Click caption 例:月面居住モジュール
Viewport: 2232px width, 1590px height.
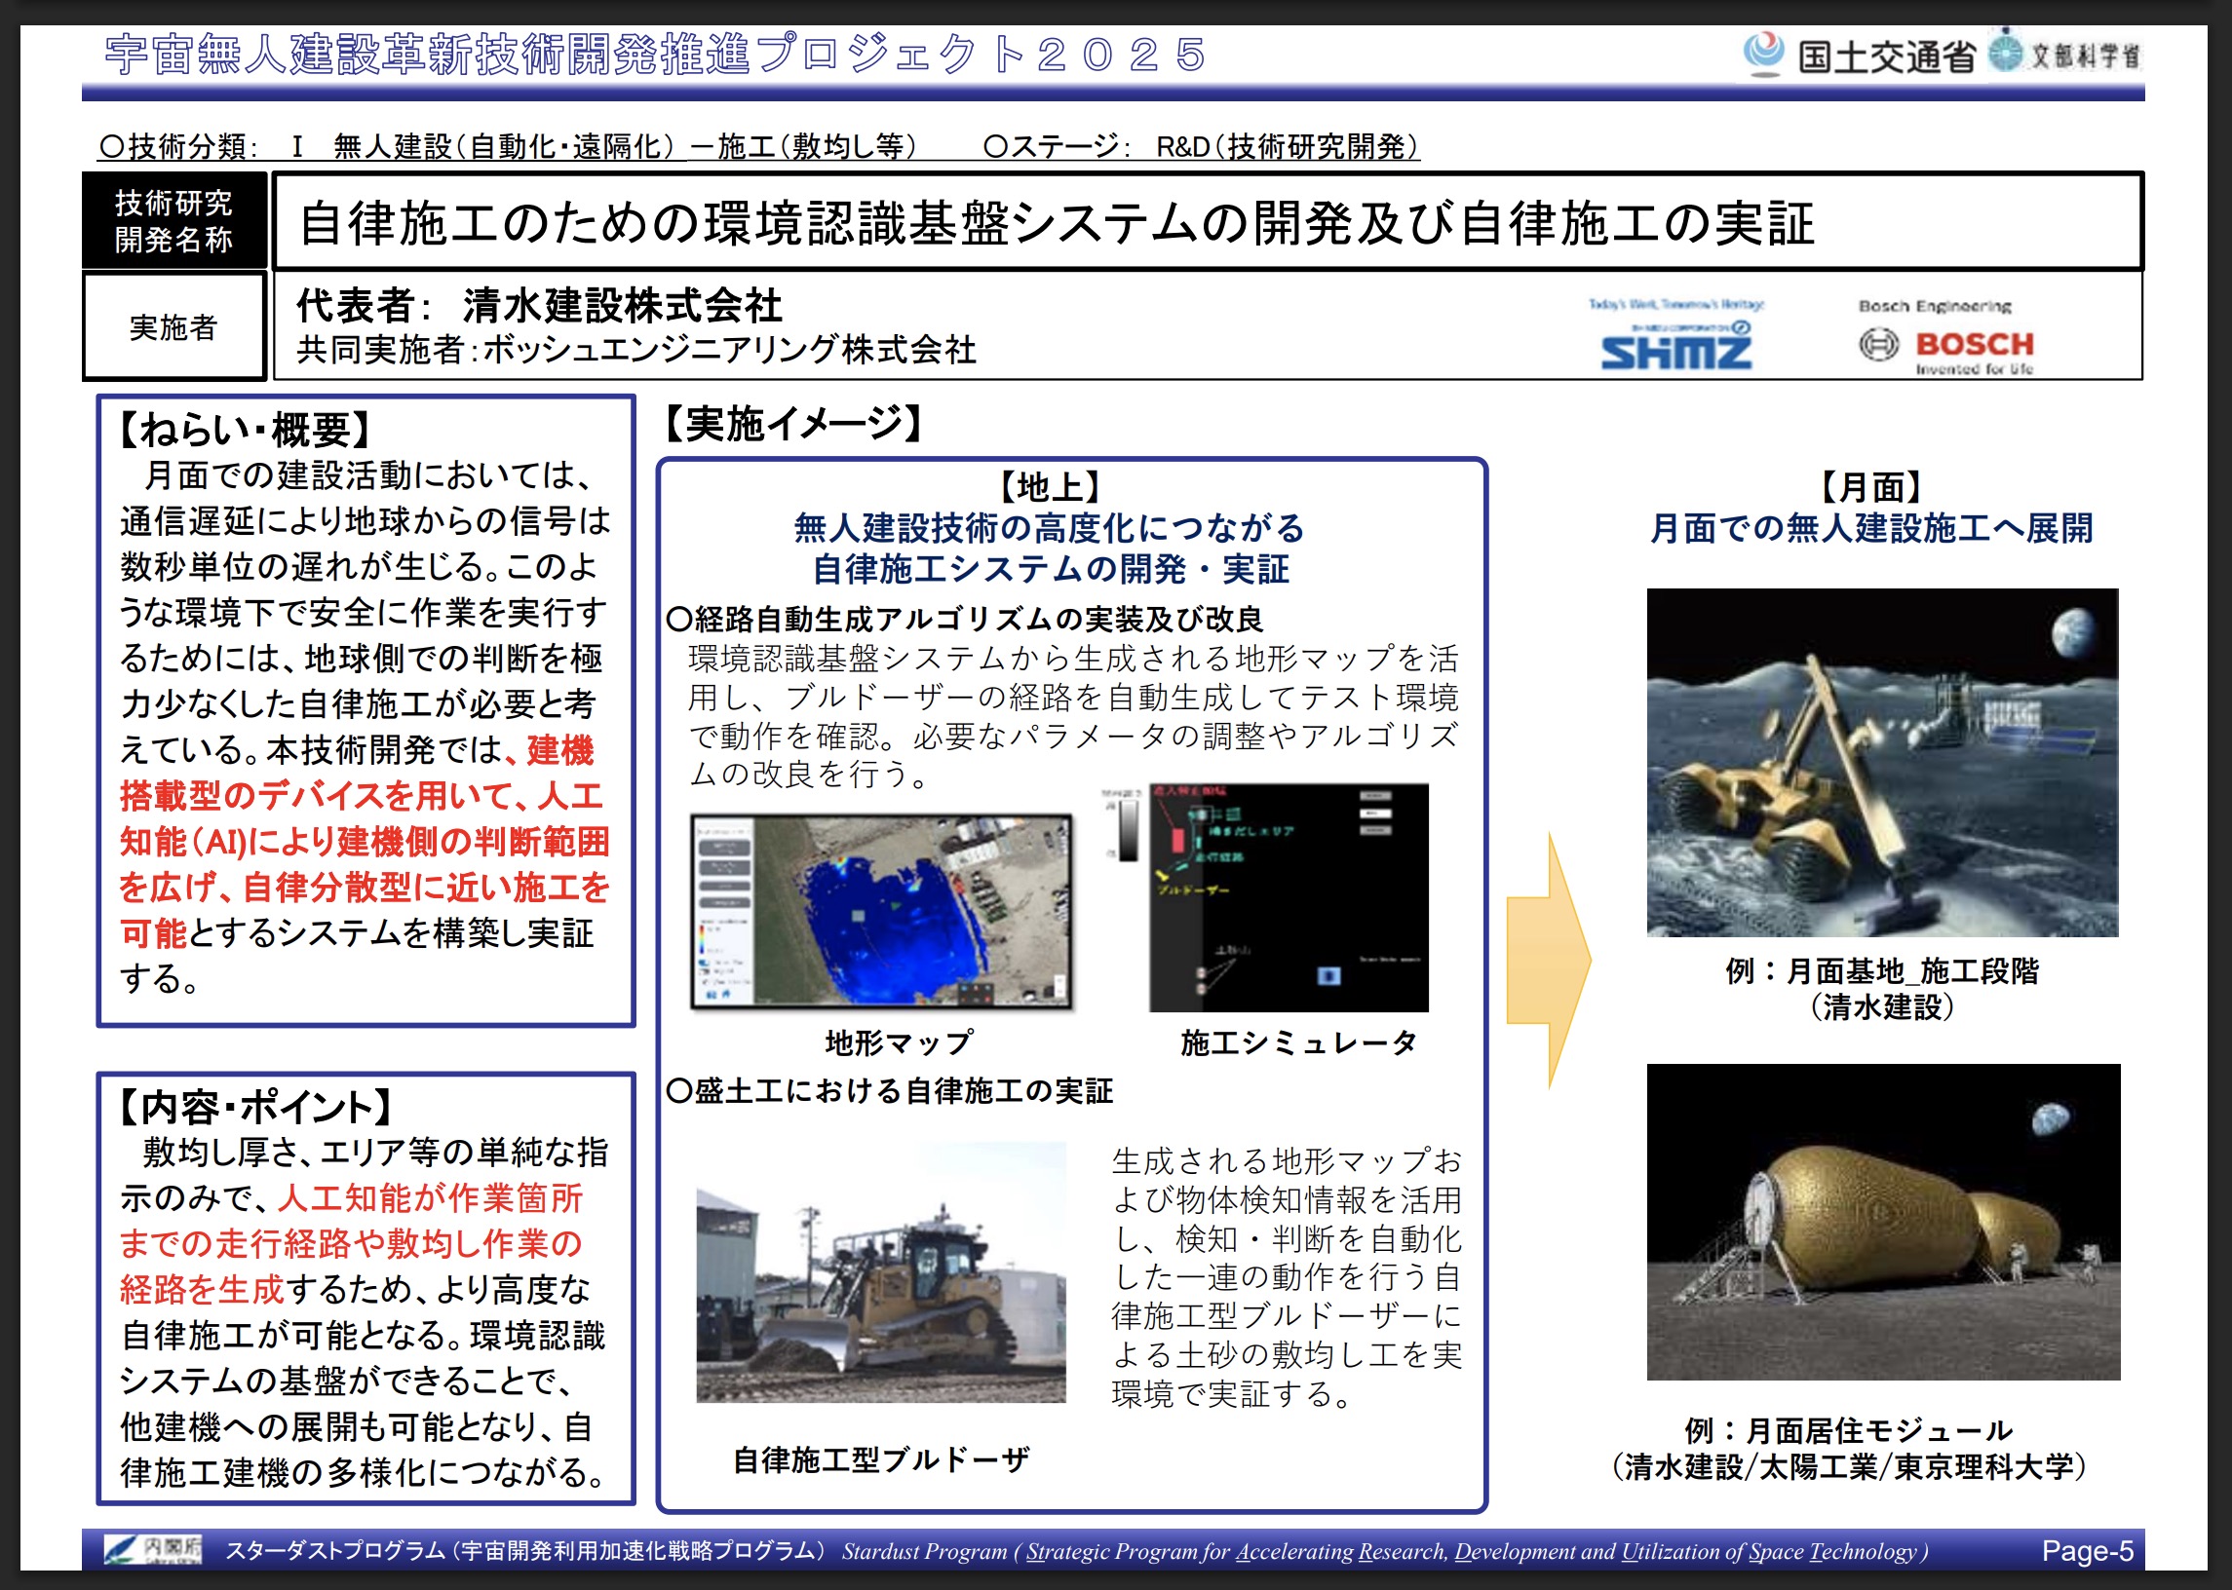coord(1849,1430)
